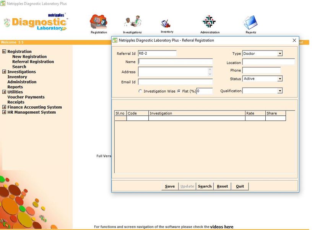Open Referral Registration in sidebar
Viewport: 312px width, 230px height.
click(x=33, y=62)
